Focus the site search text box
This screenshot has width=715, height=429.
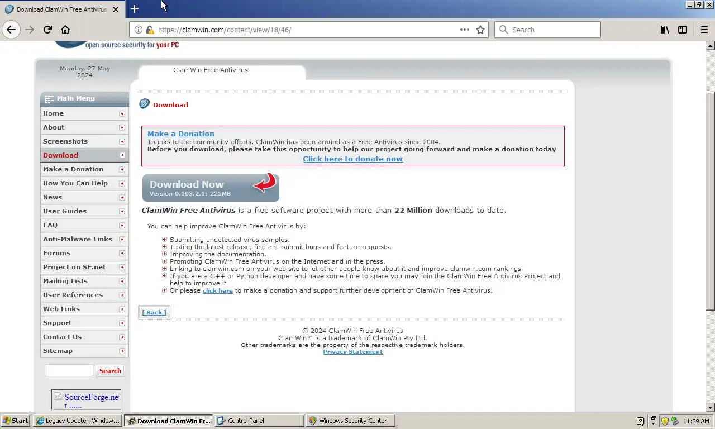pos(69,370)
